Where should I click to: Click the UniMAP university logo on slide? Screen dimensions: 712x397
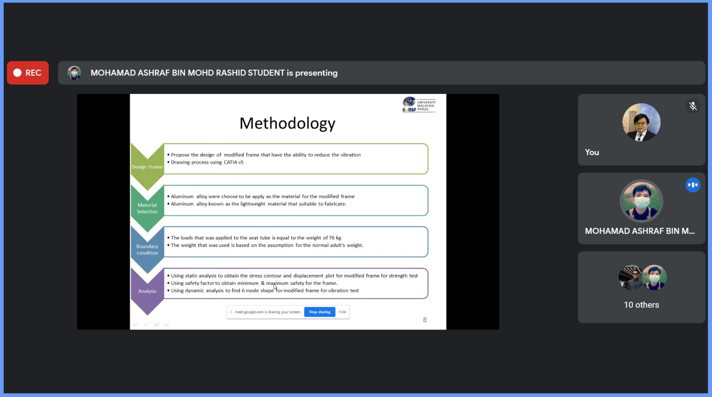click(x=419, y=105)
